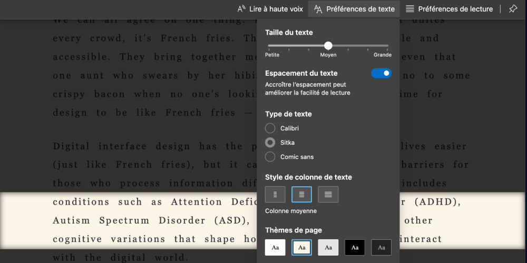This screenshot has height=263, width=527.
Task: Select medium text column style
Action: 301,195
